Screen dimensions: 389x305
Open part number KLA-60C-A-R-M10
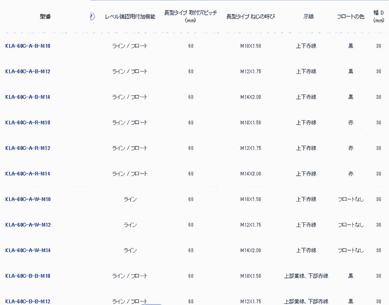28,122
